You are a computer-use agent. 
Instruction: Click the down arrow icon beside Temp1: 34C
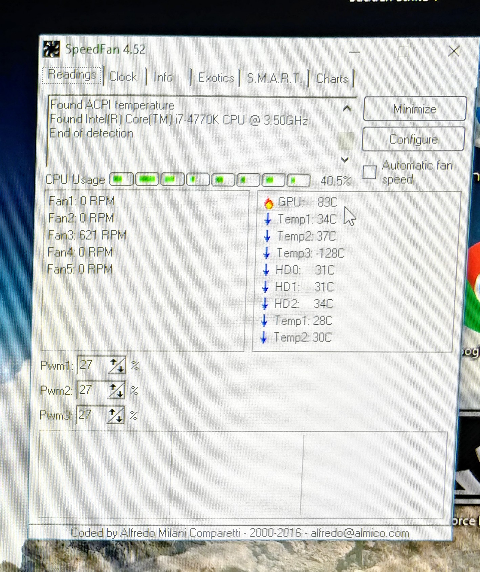268,219
